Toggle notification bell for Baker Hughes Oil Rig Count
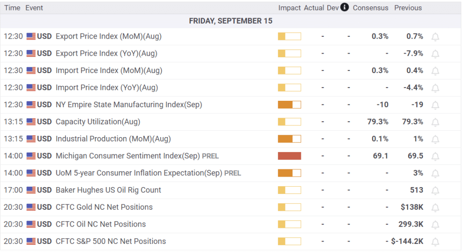The height and width of the screenshot is (252, 466). [x=435, y=190]
